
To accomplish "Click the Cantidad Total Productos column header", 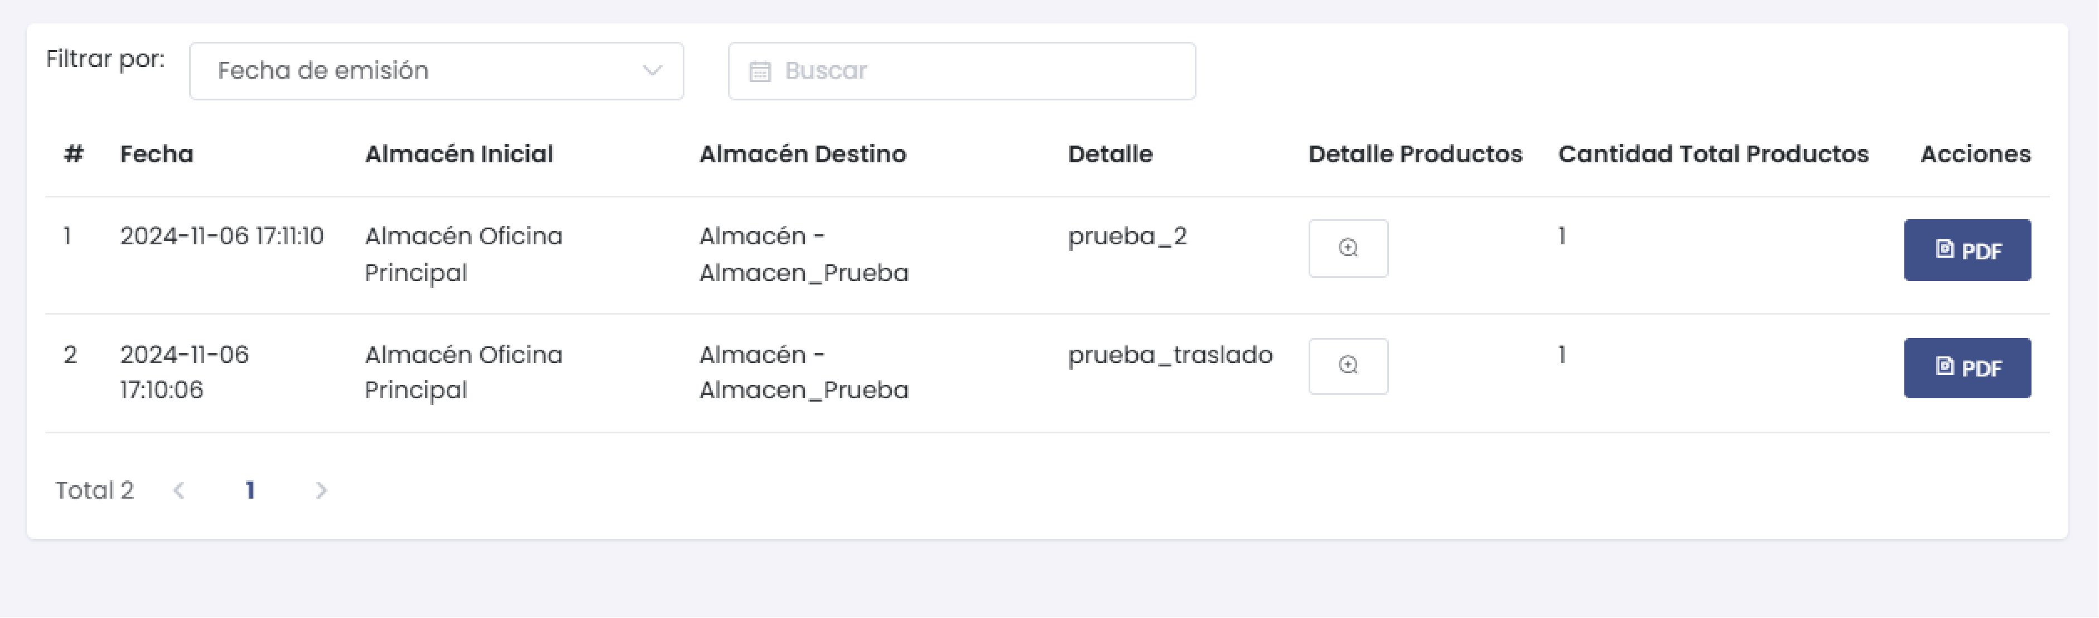I will point(1713,154).
